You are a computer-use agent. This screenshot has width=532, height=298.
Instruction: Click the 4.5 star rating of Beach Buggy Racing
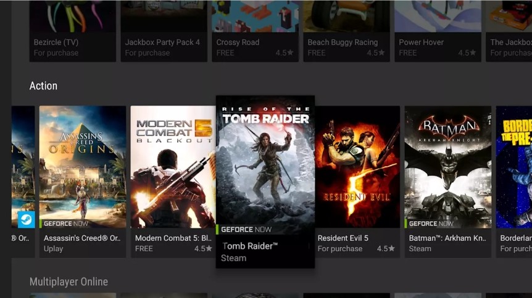(x=376, y=53)
